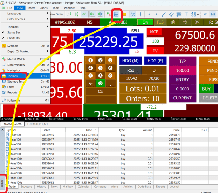The width and height of the screenshot is (219, 194).
Task: Close the Toolbox panel with X
Action: point(2,130)
